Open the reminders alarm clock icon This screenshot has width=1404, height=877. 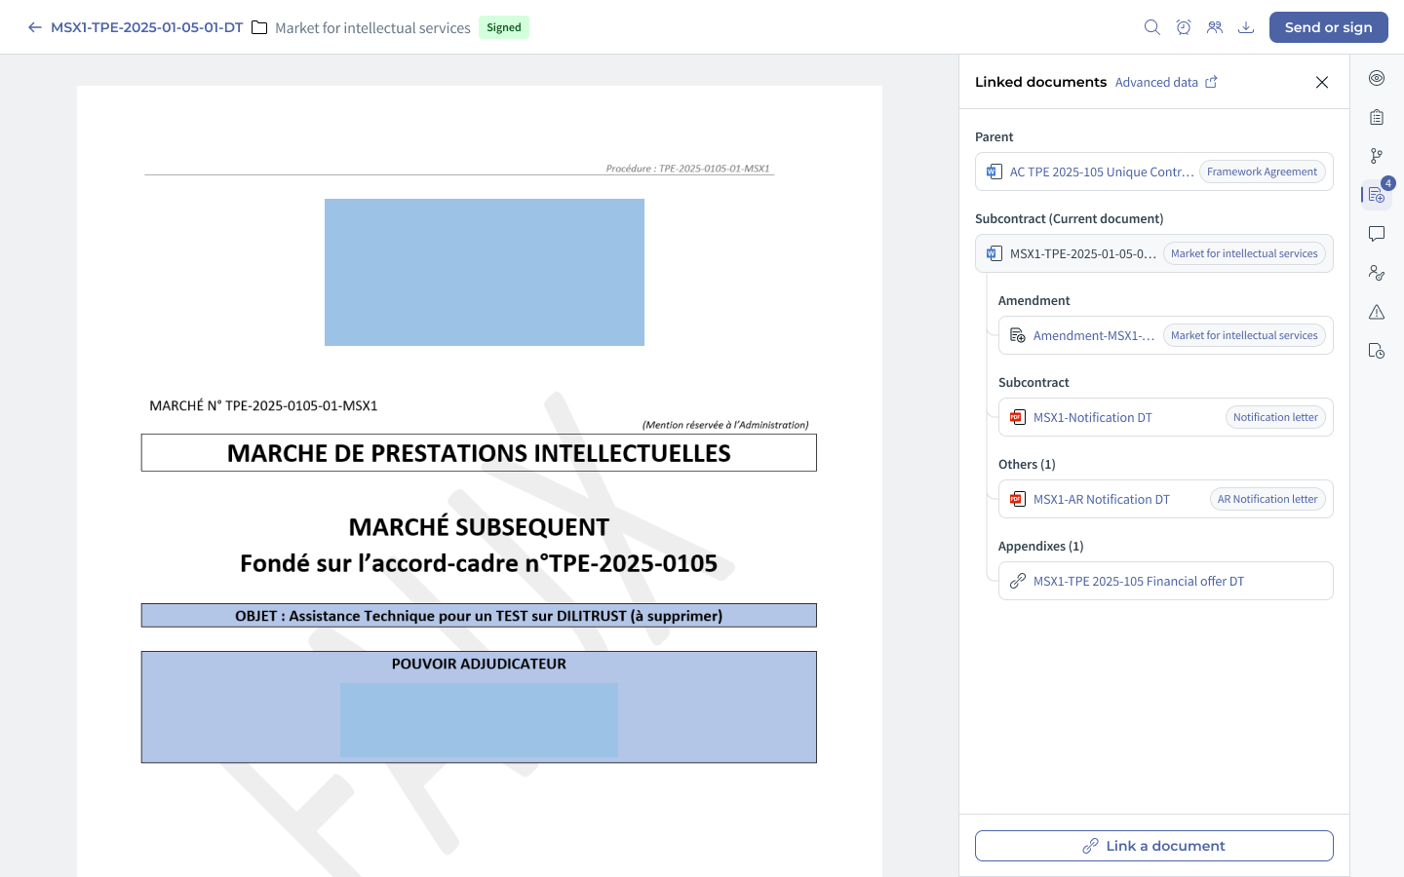[1184, 27]
